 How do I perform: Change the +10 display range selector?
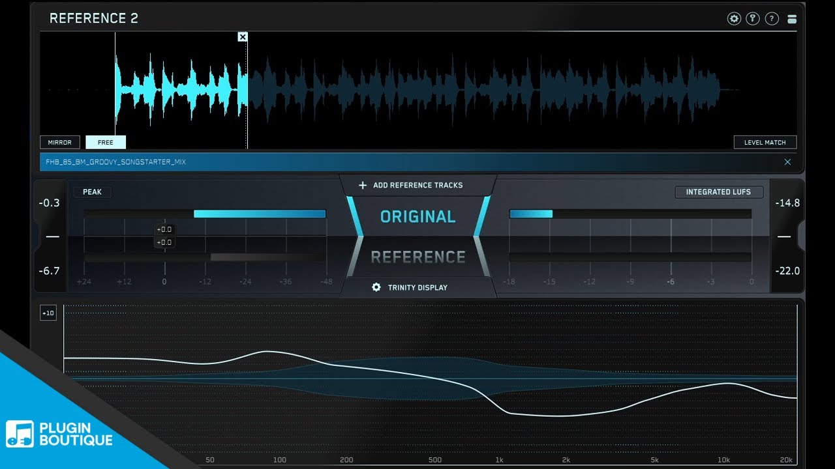48,313
